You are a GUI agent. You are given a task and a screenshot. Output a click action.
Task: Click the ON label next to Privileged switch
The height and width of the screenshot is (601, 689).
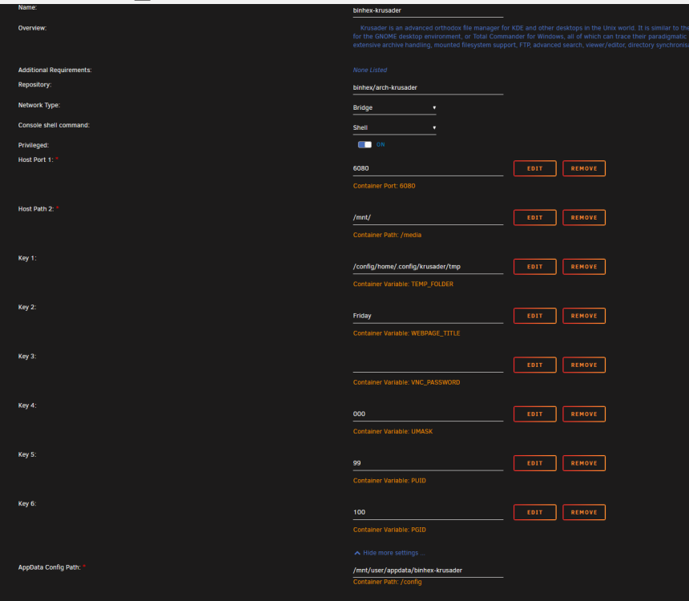[381, 145]
